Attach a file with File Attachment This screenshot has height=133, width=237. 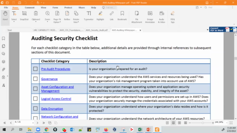point(137,17)
